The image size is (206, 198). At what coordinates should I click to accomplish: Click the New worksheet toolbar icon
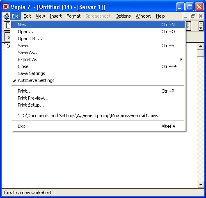pyautogui.click(x=7, y=26)
